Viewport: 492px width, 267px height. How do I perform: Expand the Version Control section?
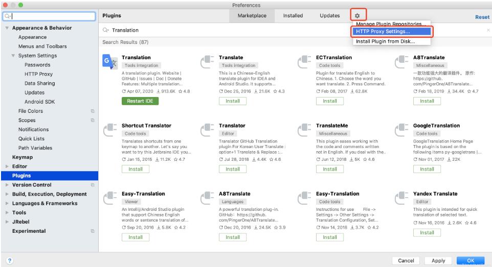(7, 185)
